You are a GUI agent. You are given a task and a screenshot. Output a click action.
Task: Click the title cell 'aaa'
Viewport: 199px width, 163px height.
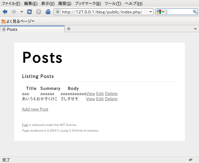pyautogui.click(x=25, y=94)
